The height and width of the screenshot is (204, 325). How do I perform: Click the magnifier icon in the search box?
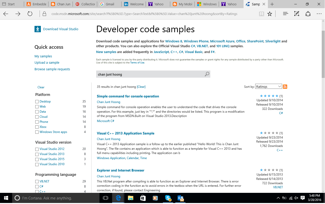tap(207, 74)
